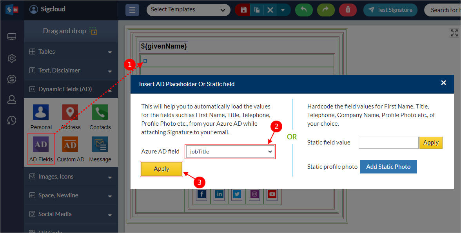Click the Add Static Photo button
The image size is (461, 233).
click(388, 166)
